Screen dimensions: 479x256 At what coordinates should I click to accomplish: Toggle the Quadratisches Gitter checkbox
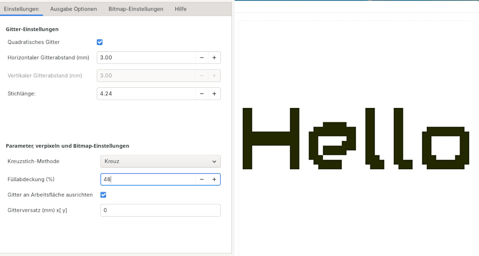point(100,42)
